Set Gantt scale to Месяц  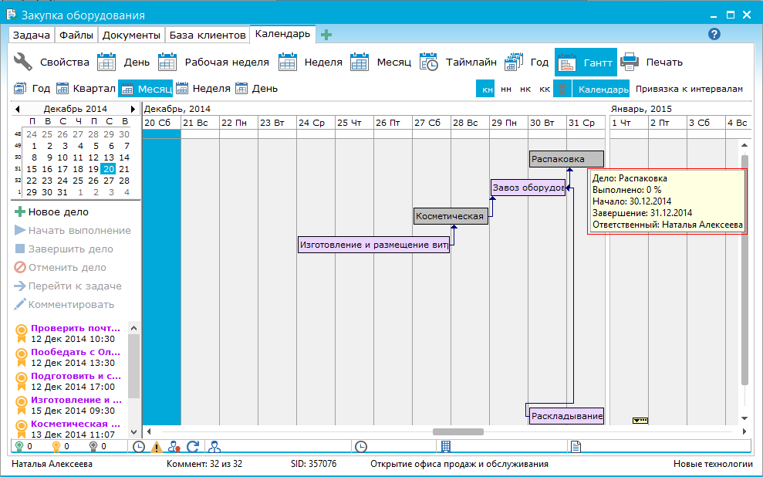(x=146, y=89)
